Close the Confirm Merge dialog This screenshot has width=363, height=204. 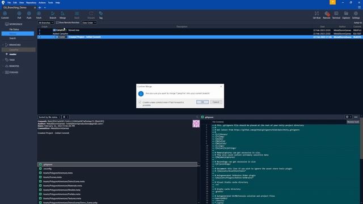pos(221,86)
